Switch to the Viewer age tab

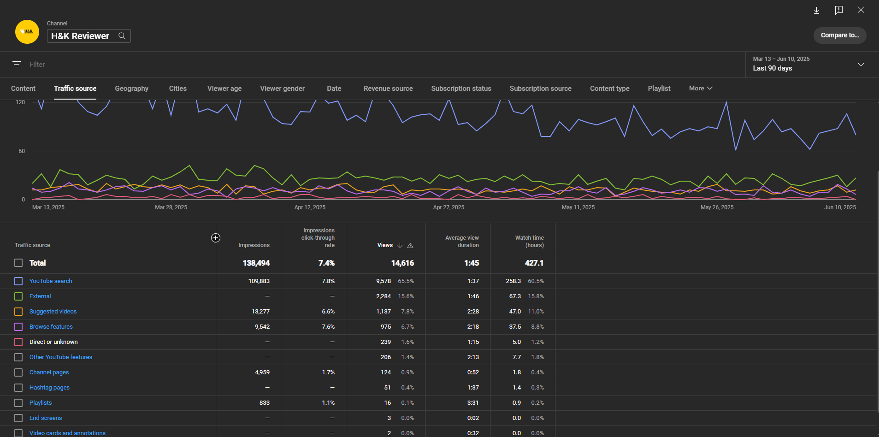tap(224, 89)
